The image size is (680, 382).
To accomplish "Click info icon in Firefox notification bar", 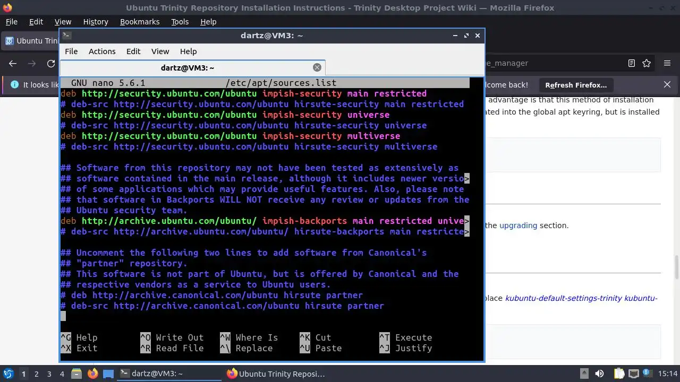I will tap(14, 85).
